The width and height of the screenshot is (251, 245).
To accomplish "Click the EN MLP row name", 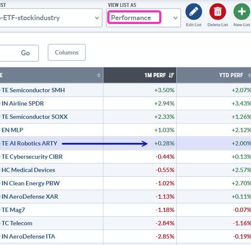I will point(12,130).
